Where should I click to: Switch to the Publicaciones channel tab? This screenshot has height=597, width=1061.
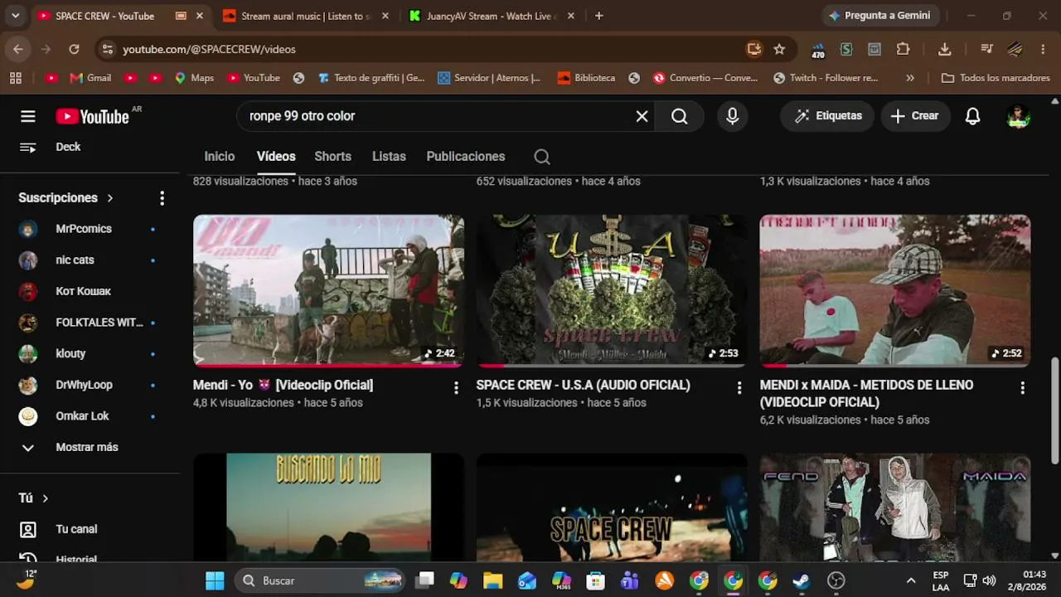click(x=466, y=157)
